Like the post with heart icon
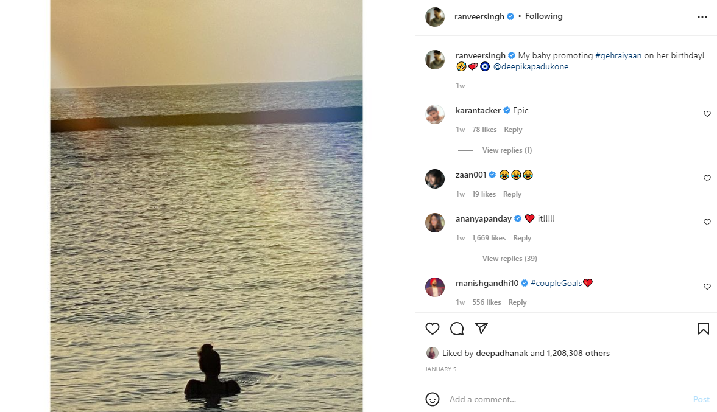This screenshot has width=717, height=412. (432, 329)
